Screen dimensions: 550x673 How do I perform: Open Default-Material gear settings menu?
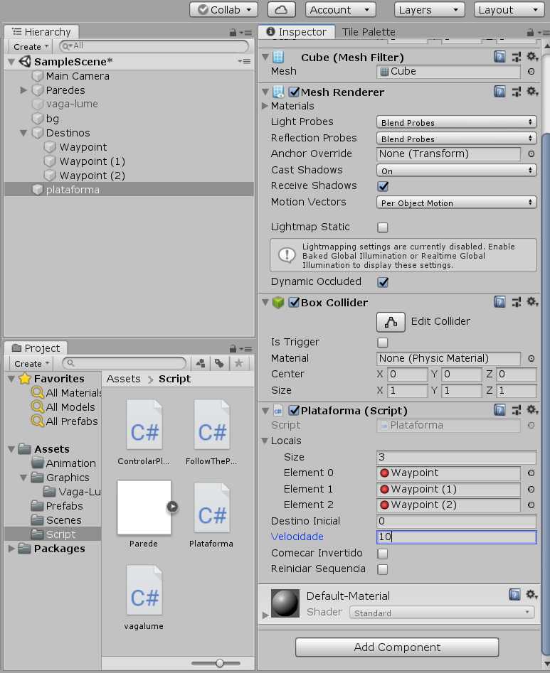point(532,595)
